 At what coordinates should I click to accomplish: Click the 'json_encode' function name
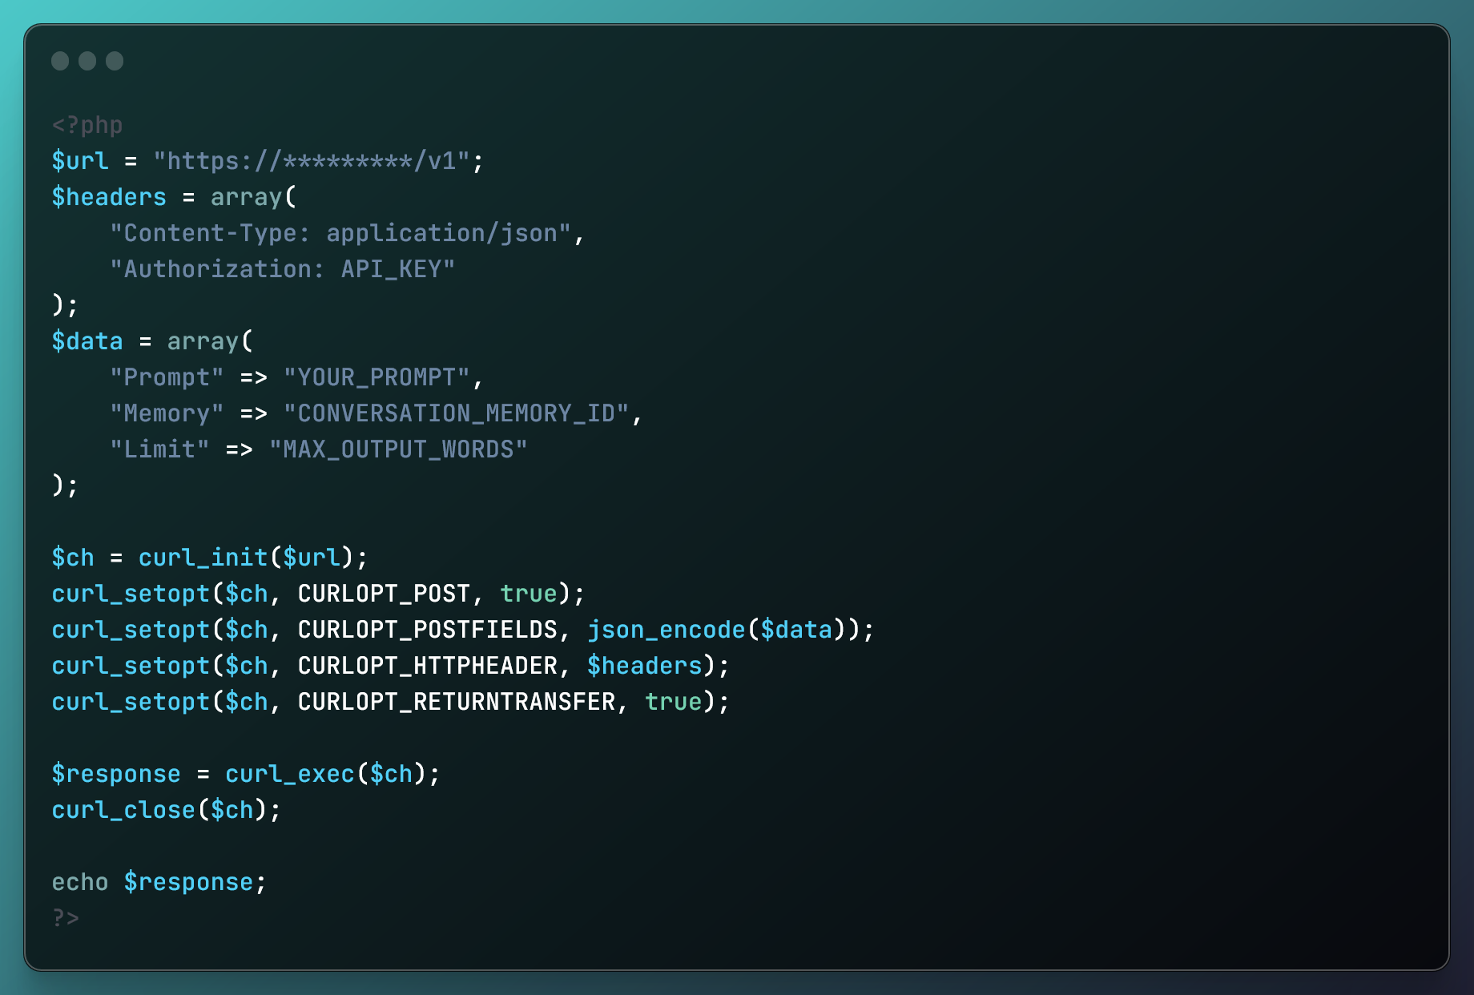(x=667, y=630)
